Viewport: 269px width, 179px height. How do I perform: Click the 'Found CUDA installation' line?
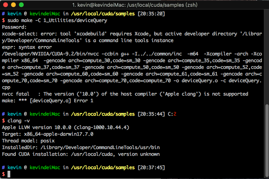coord(81,154)
